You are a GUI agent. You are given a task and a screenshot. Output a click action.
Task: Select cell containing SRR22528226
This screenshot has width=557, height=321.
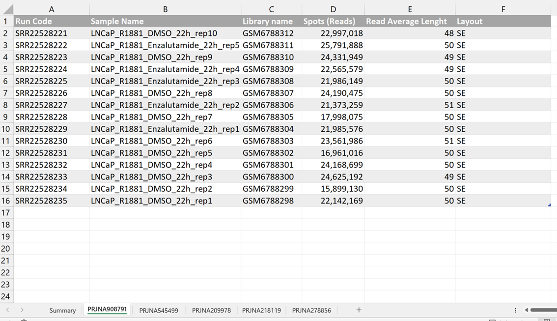[x=51, y=93]
